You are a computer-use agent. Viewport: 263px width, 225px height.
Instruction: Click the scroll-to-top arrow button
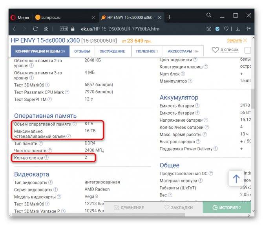tap(236, 179)
